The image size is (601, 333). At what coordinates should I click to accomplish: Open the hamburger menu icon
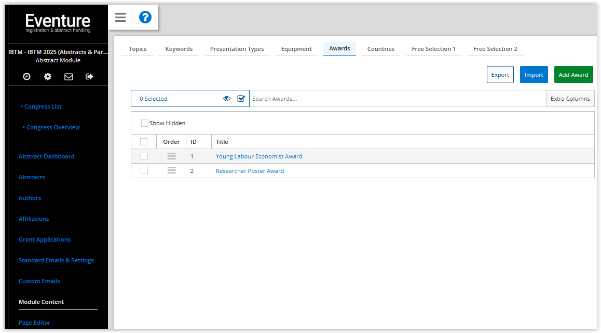coord(120,18)
